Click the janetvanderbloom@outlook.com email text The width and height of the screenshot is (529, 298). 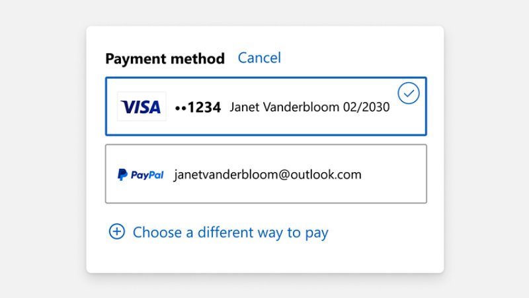pos(268,175)
